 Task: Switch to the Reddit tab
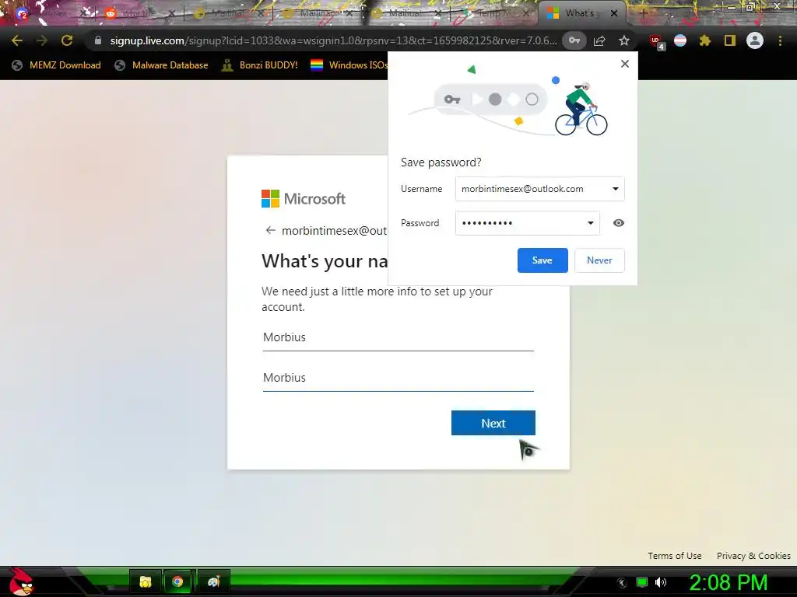click(139, 13)
